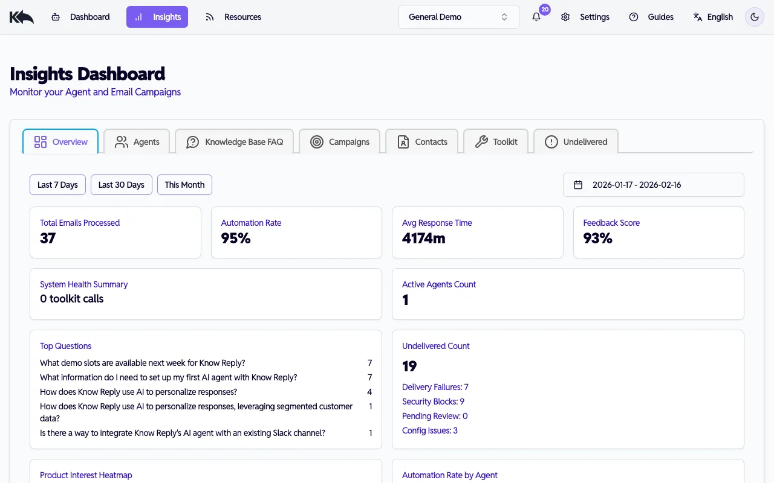Filter results by Last 7 Days
The width and height of the screenshot is (774, 483).
point(57,185)
